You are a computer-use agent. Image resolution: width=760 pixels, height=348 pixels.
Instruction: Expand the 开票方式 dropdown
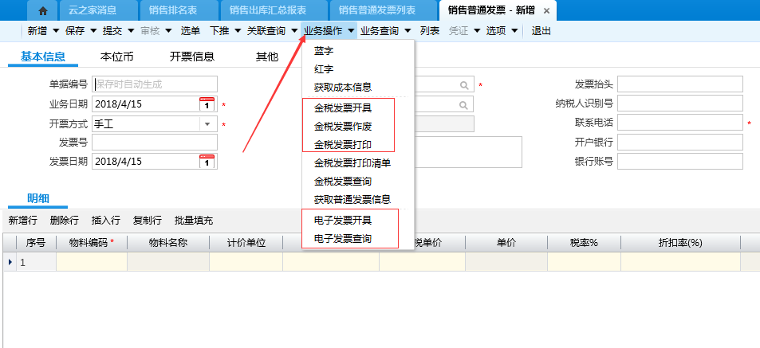(x=207, y=123)
